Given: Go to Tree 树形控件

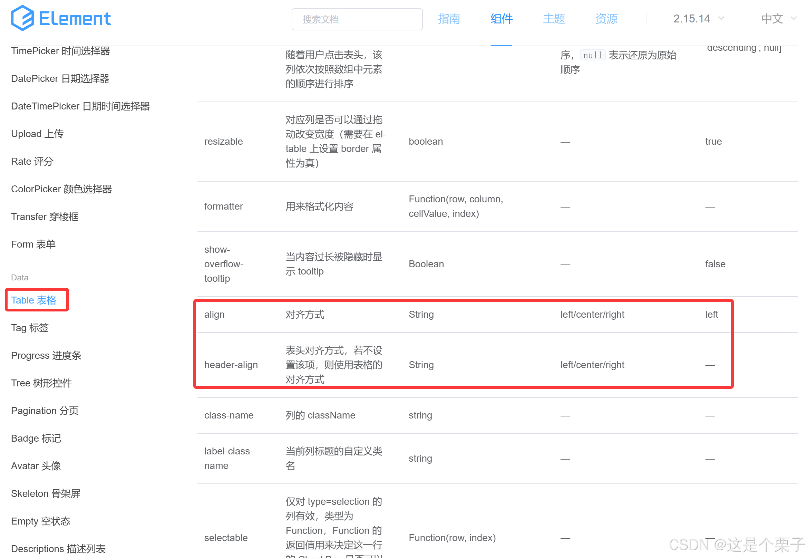Looking at the screenshot, I should pos(41,383).
